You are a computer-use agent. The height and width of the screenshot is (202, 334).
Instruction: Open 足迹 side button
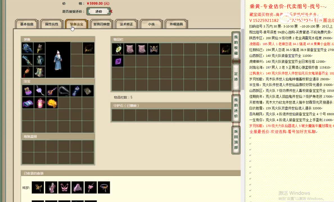click(236, 77)
